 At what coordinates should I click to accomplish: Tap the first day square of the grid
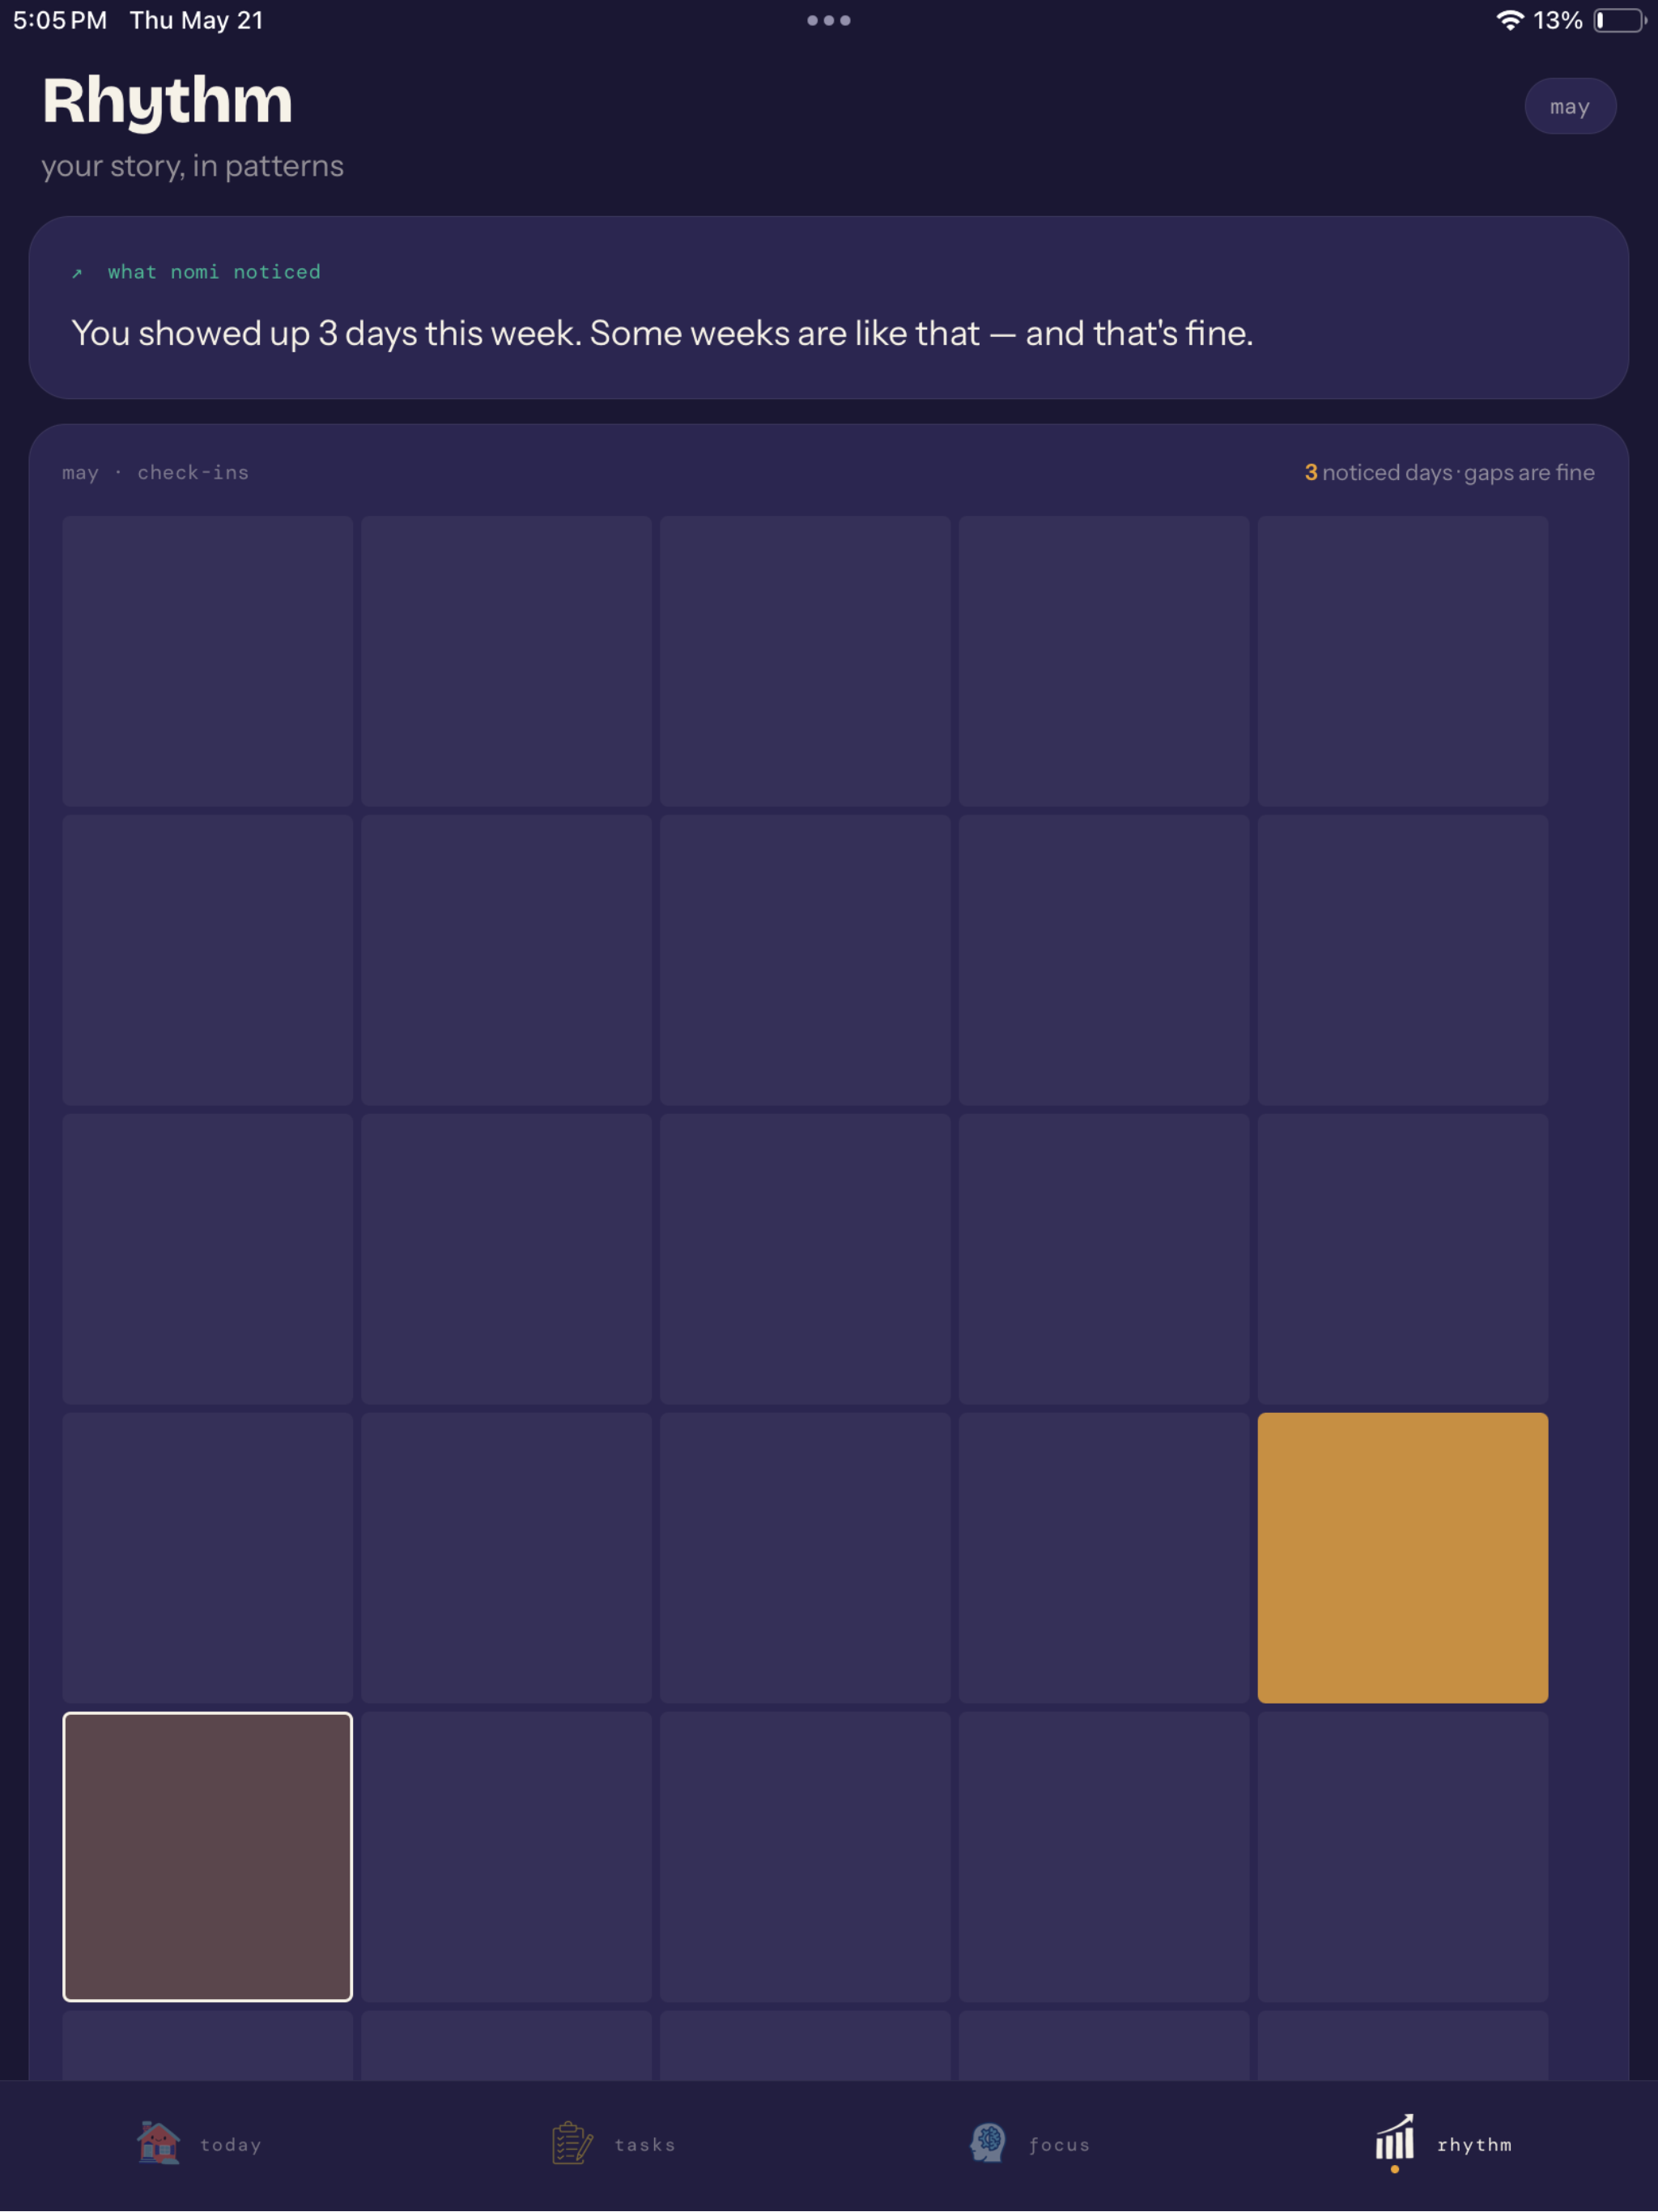[207, 661]
